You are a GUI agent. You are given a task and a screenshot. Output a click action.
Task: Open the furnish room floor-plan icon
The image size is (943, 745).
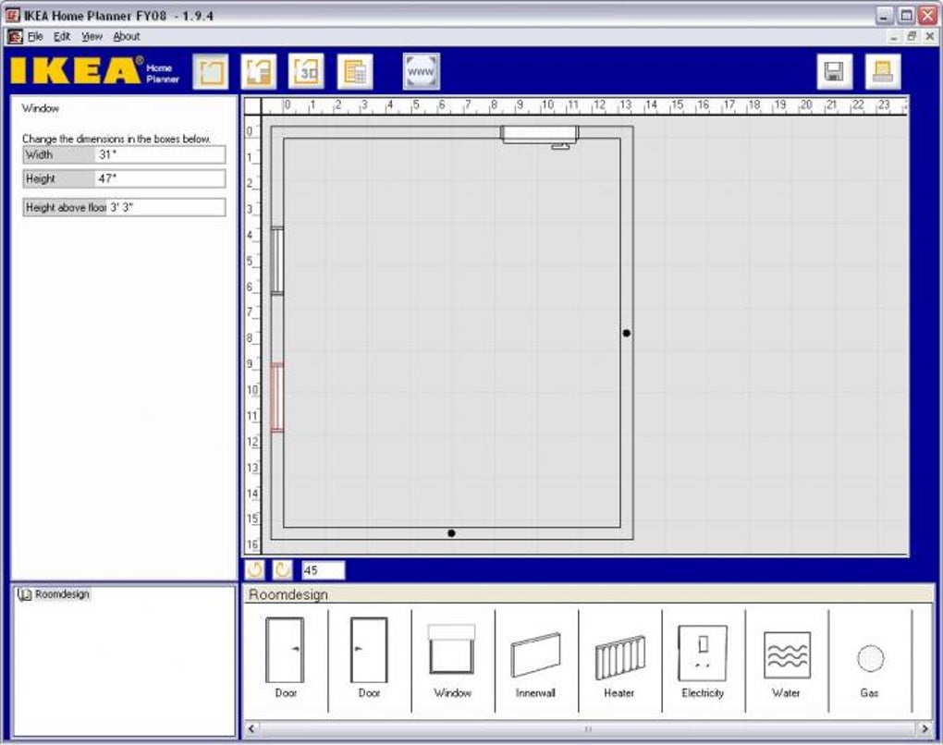(259, 71)
